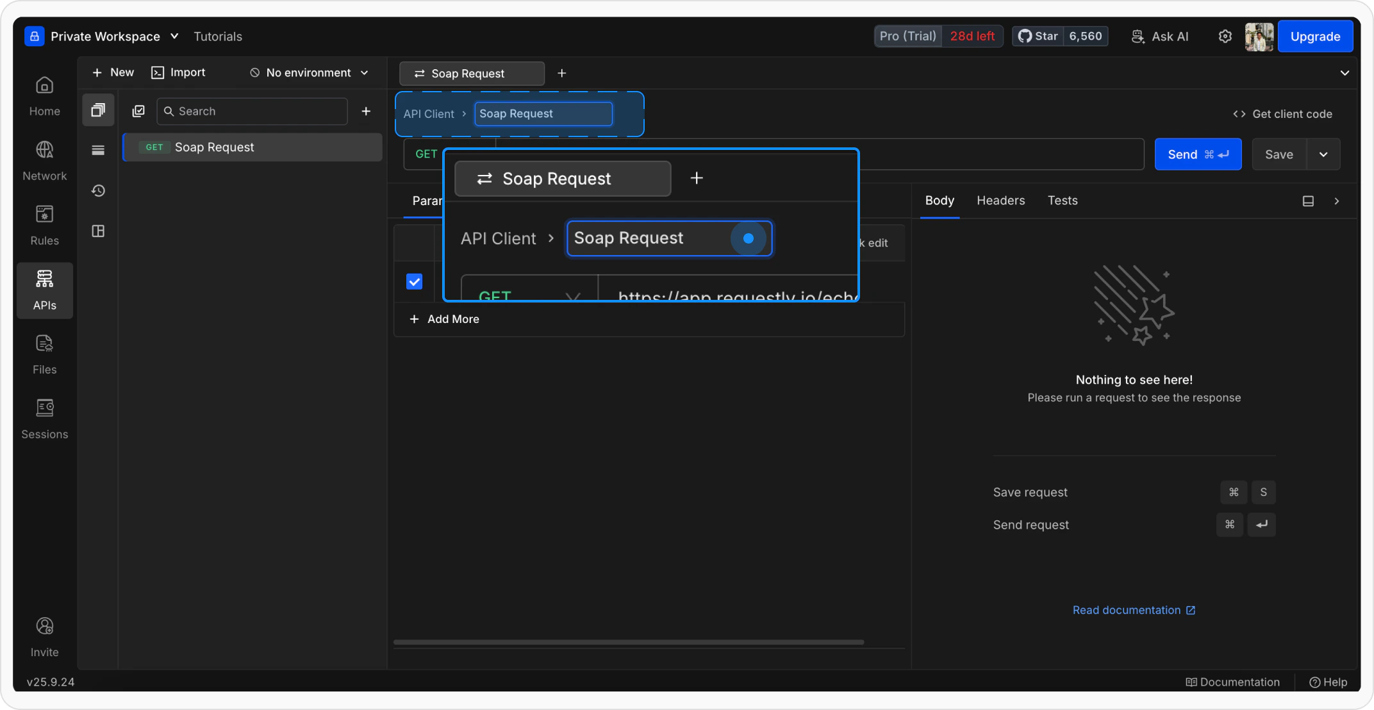This screenshot has width=1374, height=710.
Task: Switch to the Tests response tab
Action: point(1062,201)
